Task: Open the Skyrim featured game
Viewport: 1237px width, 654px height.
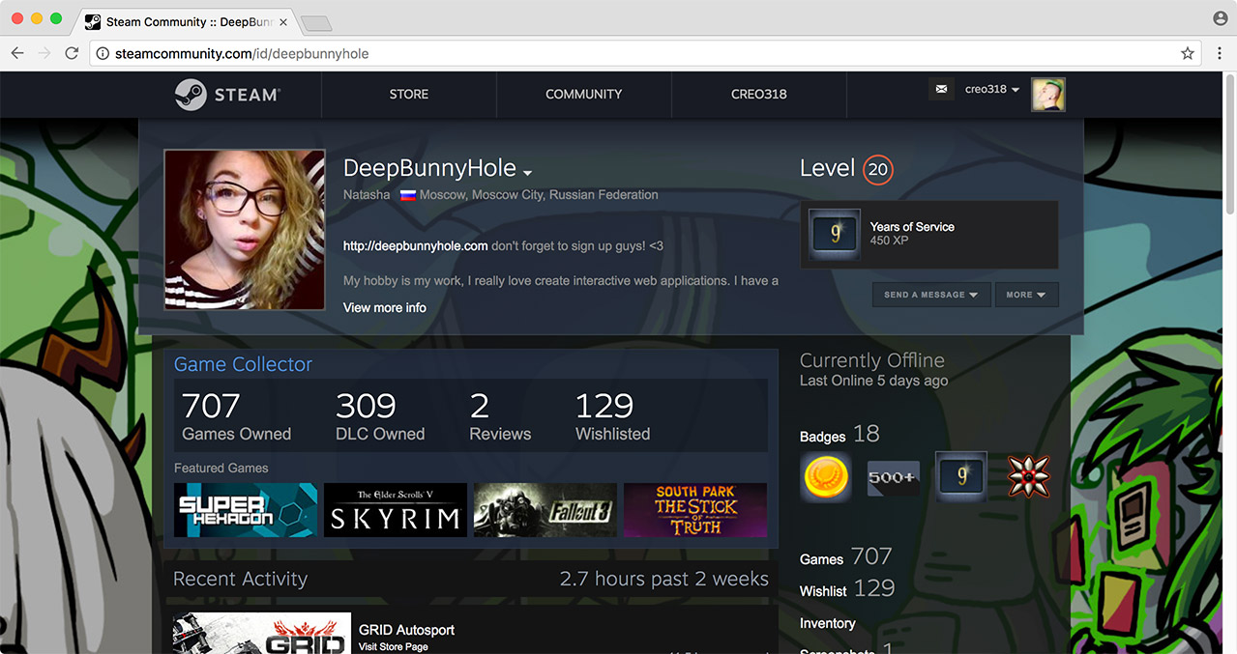Action: tap(396, 510)
